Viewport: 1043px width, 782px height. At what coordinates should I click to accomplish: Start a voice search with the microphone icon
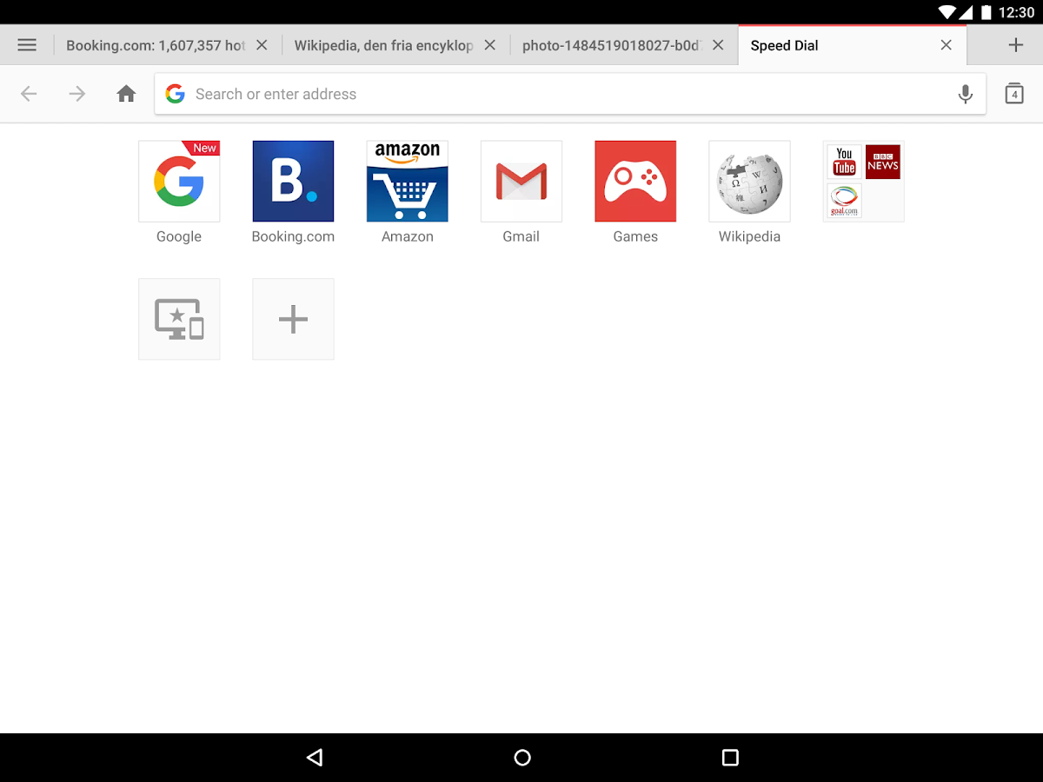[x=965, y=94]
